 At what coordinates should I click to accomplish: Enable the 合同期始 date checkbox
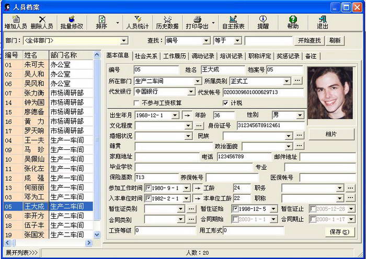coord(235,219)
